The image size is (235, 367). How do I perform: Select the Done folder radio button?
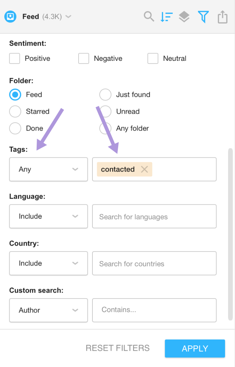pyautogui.click(x=15, y=128)
